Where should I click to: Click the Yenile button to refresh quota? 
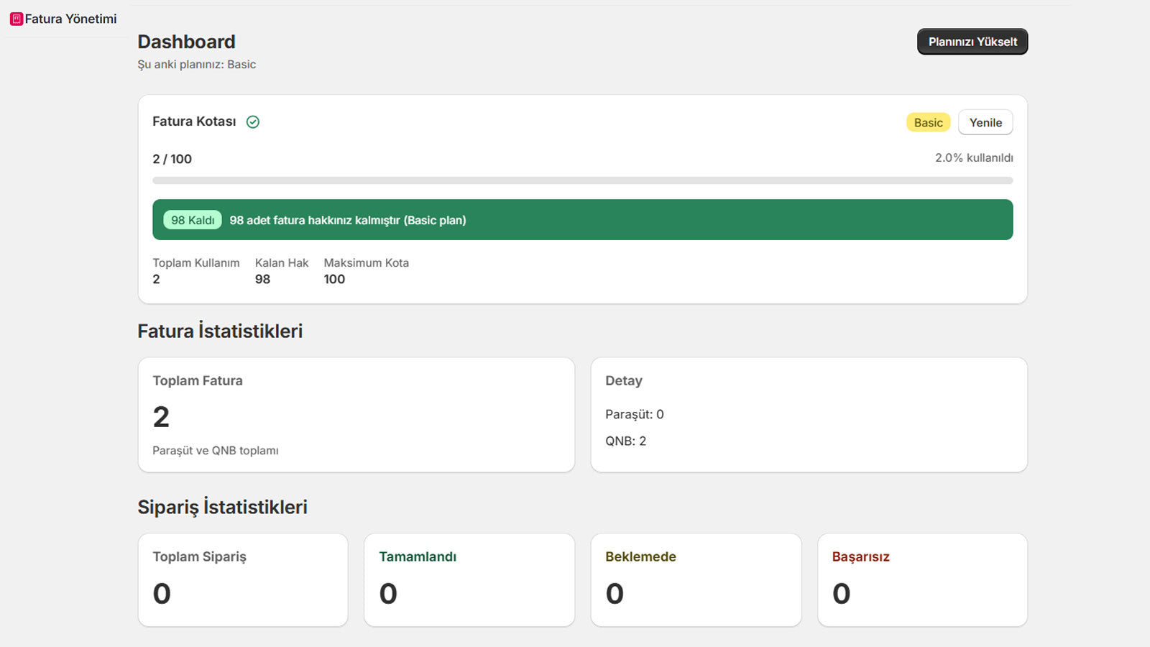(x=985, y=122)
